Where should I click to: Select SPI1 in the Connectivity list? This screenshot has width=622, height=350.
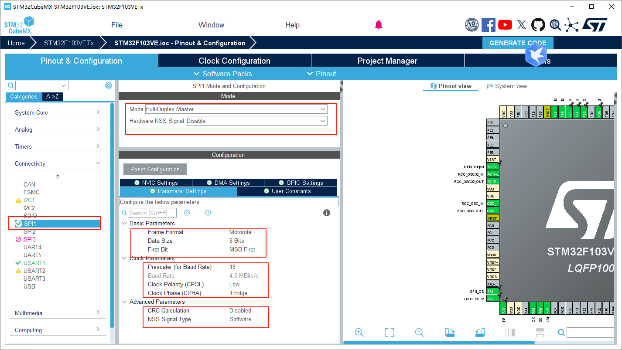click(x=30, y=224)
